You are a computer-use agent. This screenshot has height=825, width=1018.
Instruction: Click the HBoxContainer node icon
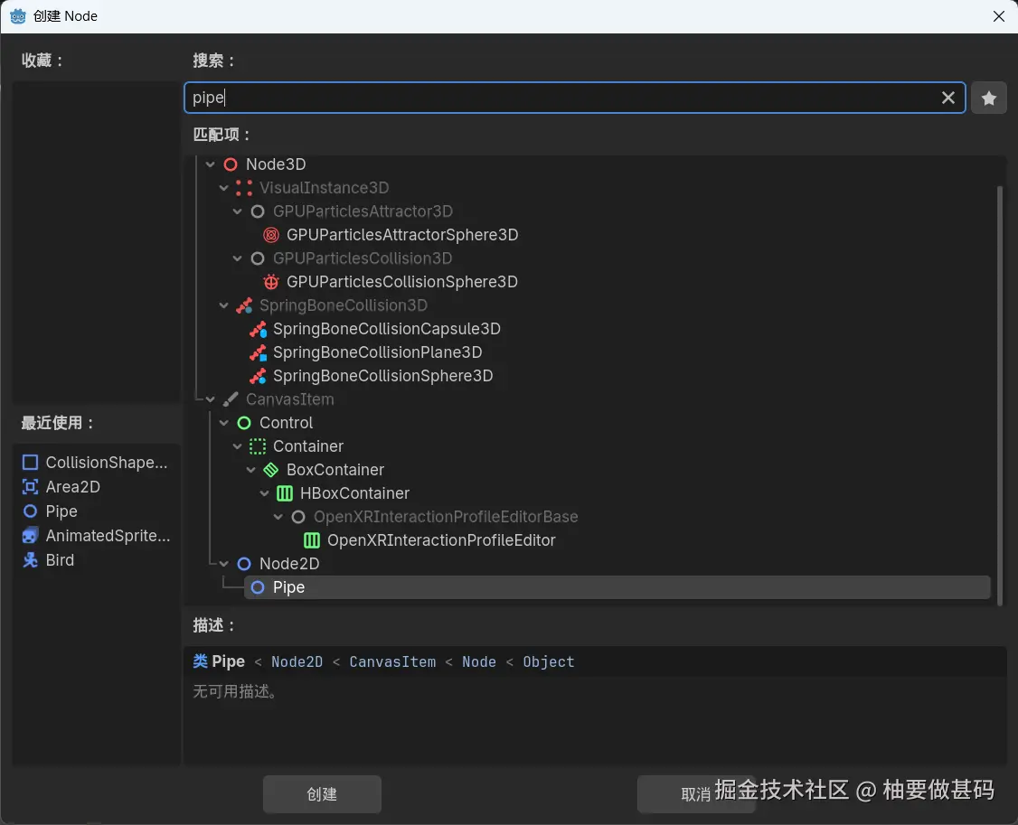(285, 493)
